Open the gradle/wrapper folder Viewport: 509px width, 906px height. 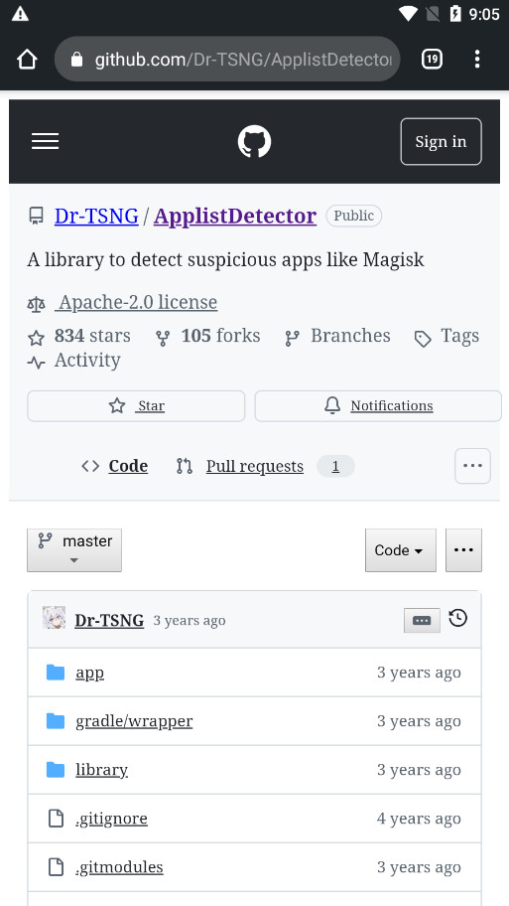tap(134, 721)
